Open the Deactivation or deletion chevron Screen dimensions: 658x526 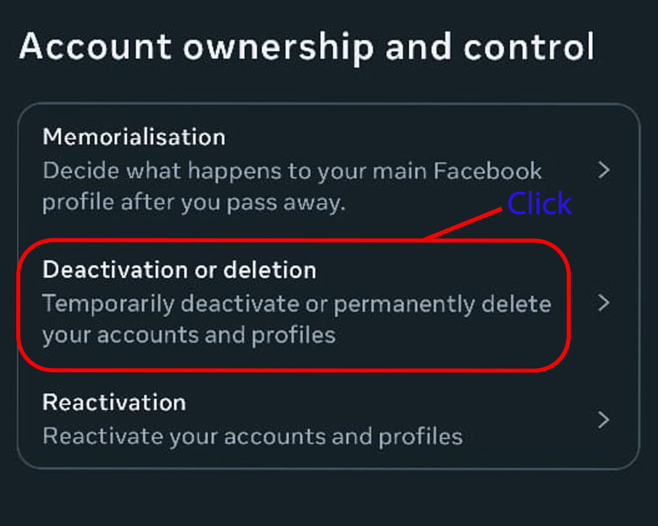pyautogui.click(x=603, y=303)
